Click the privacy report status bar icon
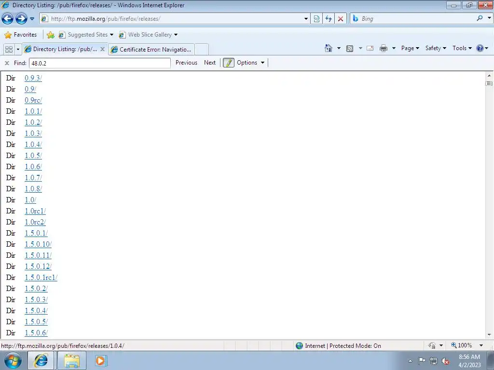Screen dimensions: 494x370 click(432, 345)
